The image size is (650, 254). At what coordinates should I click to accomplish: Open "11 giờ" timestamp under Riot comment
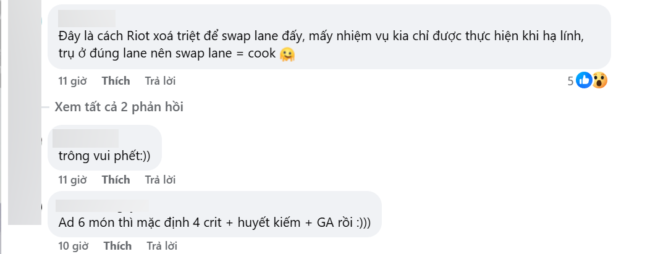[72, 81]
